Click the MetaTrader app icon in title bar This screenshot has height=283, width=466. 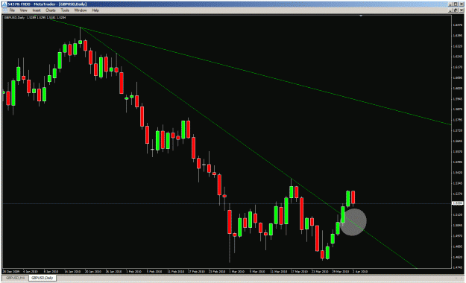tap(4, 4)
